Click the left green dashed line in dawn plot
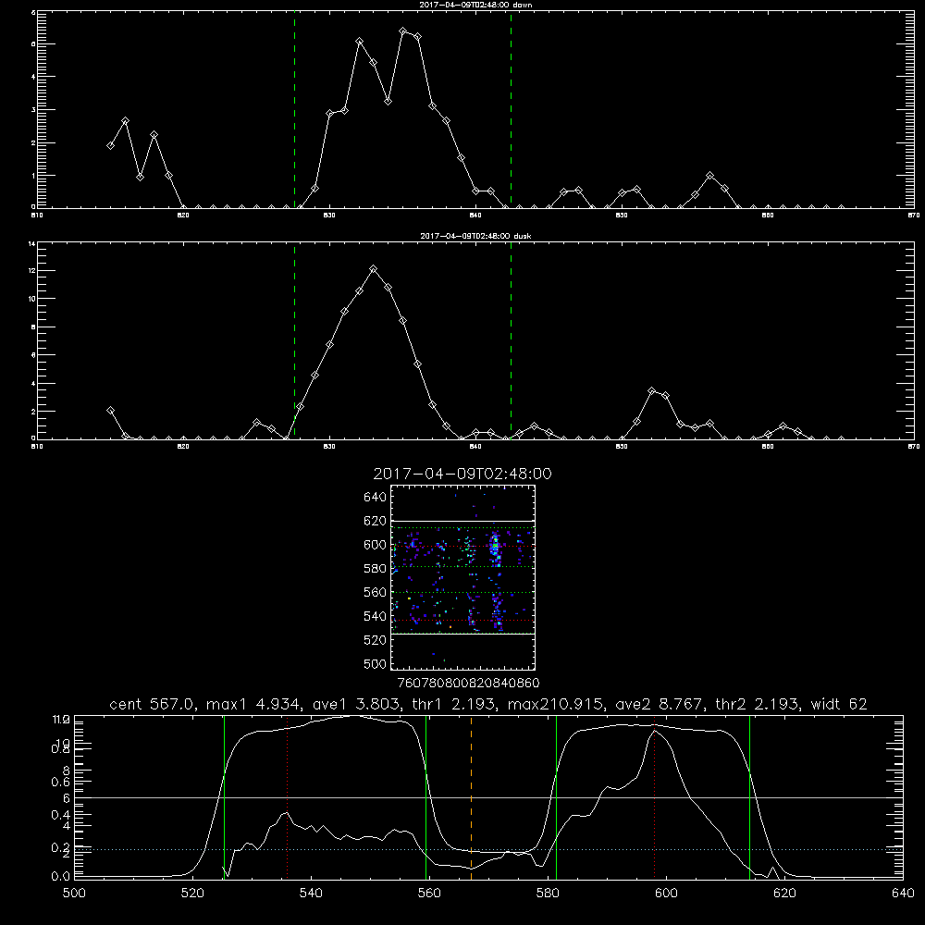 click(294, 110)
